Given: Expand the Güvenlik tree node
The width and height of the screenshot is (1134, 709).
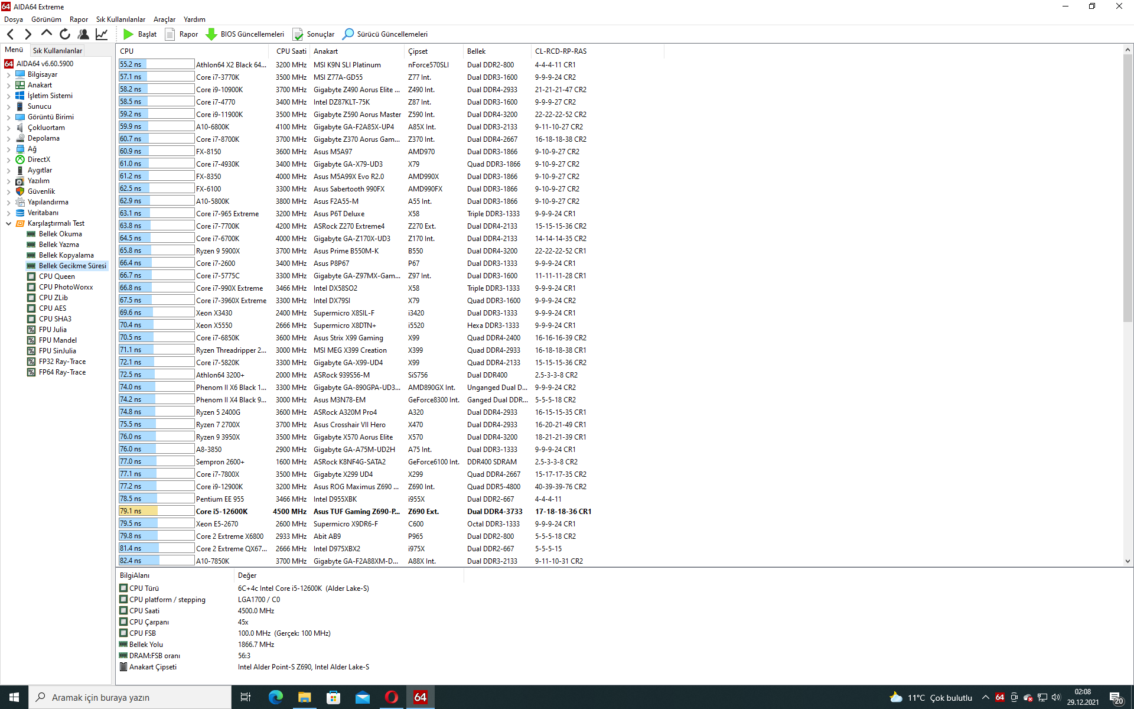Looking at the screenshot, I should point(8,192).
